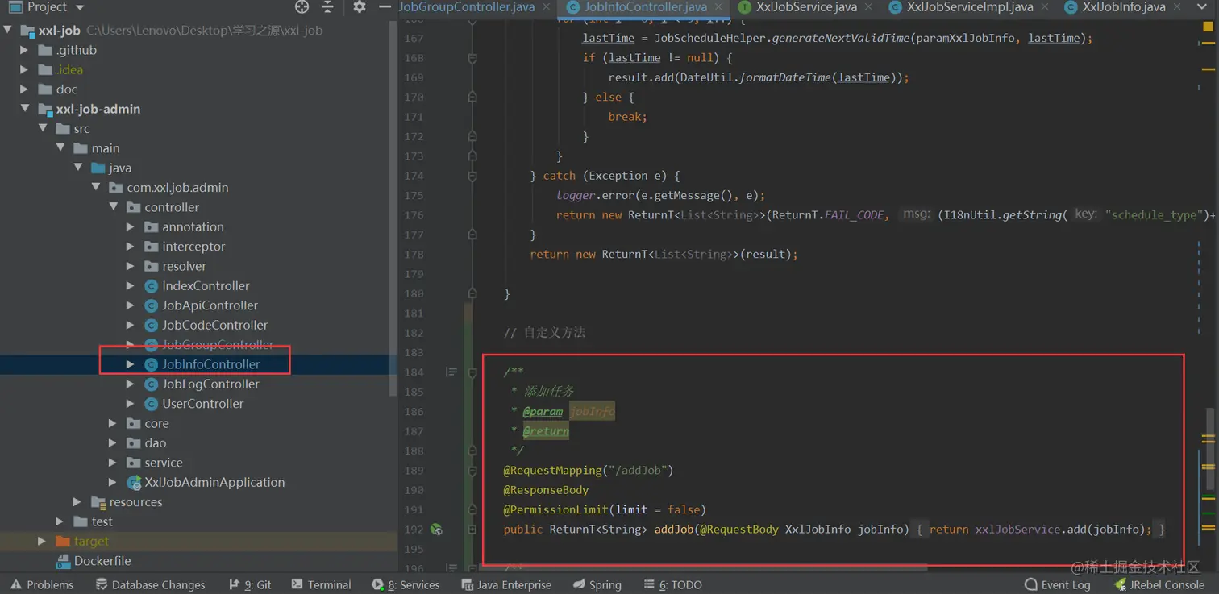This screenshot has height=594, width=1219.
Task: Open the Database Changes tool window
Action: pyautogui.click(x=150, y=585)
